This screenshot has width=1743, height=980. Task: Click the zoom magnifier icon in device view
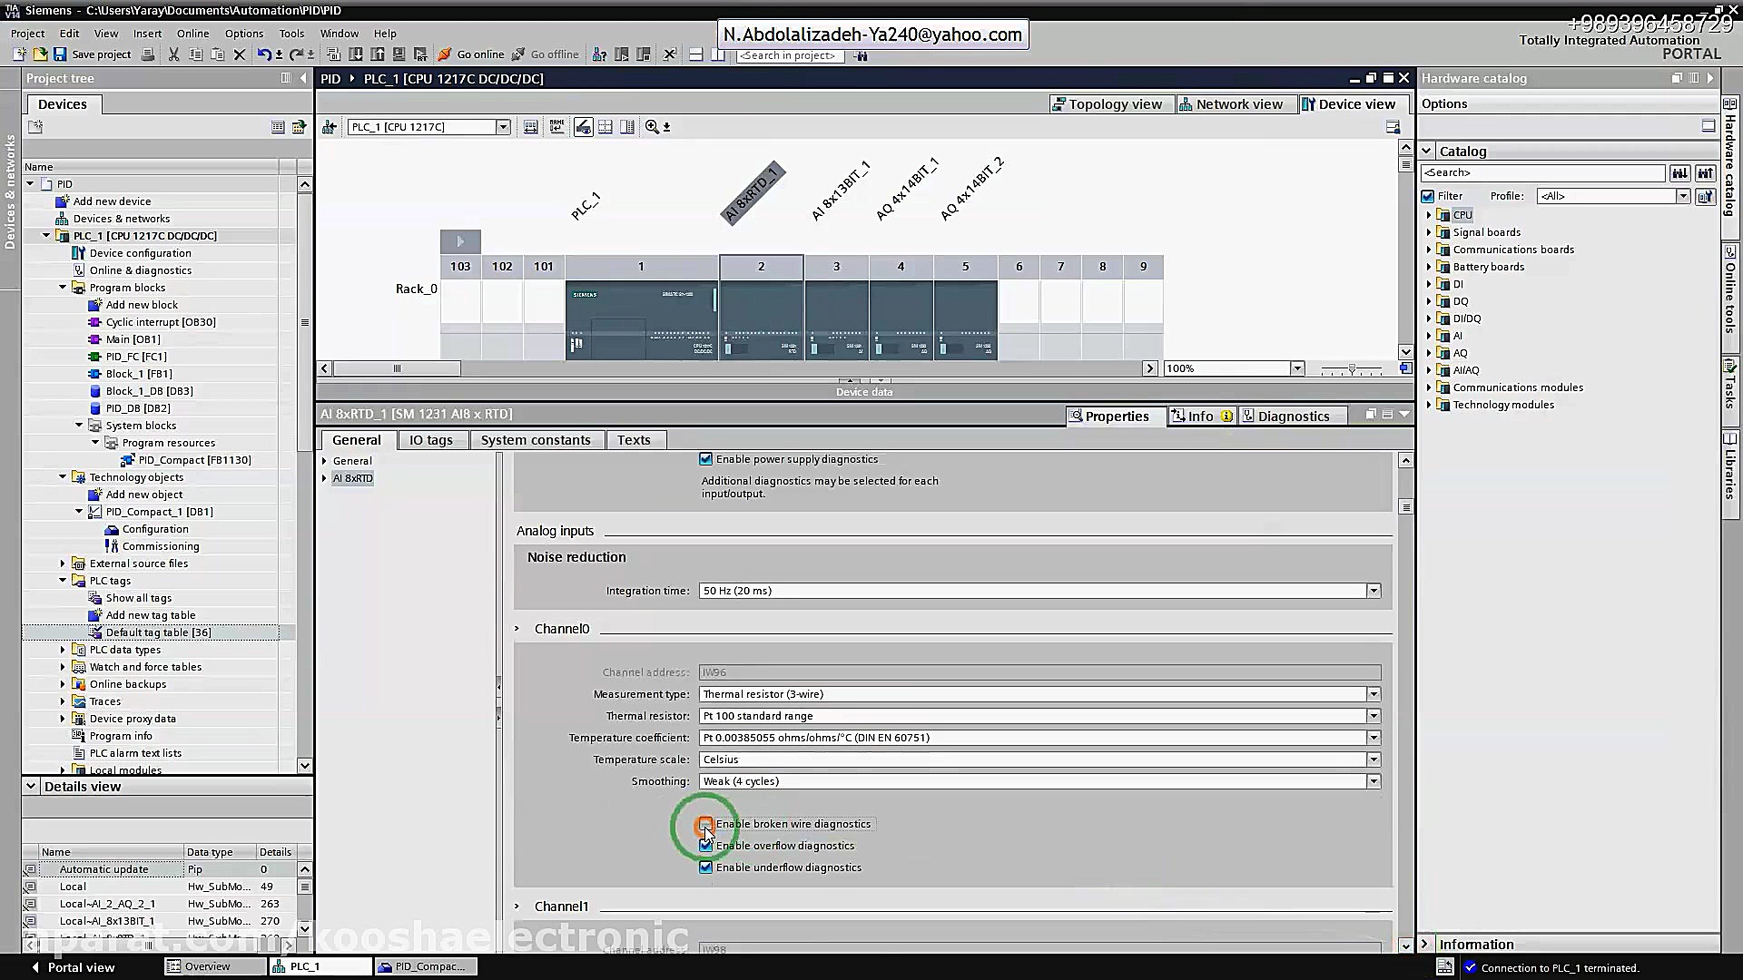pyautogui.click(x=652, y=127)
